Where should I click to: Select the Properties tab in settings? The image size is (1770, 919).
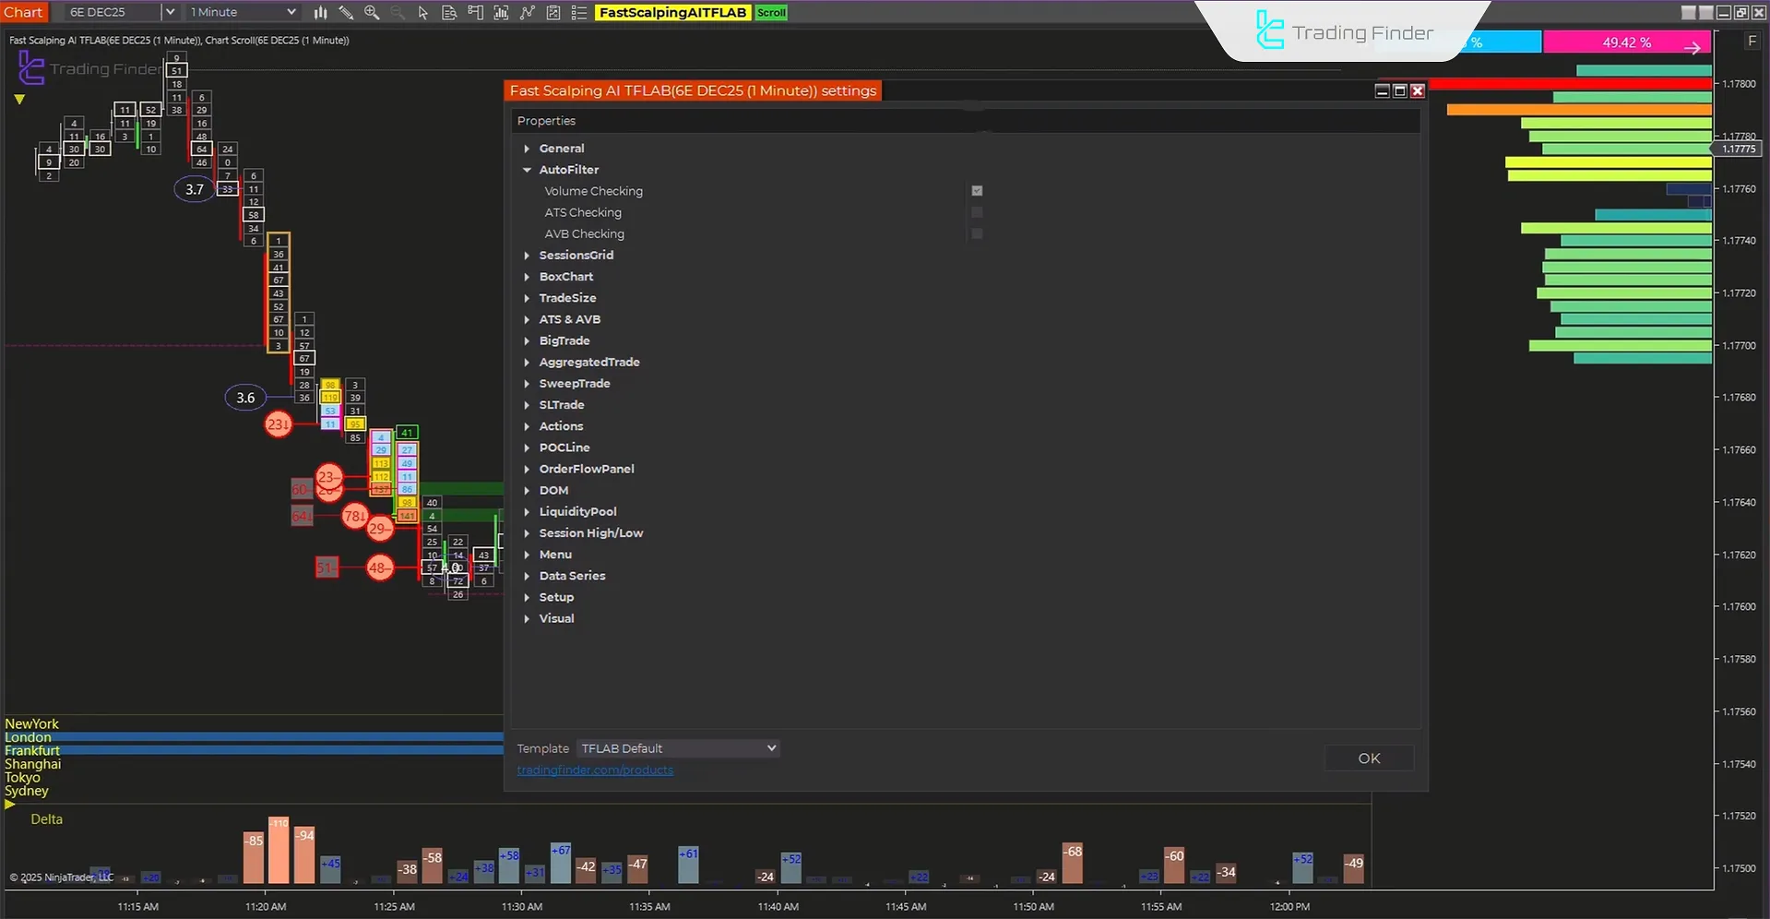coord(546,120)
